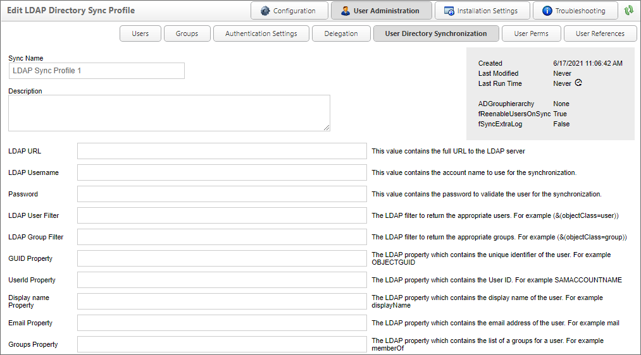Click the GUID Property input field
The width and height of the screenshot is (641, 355).
tap(221, 258)
